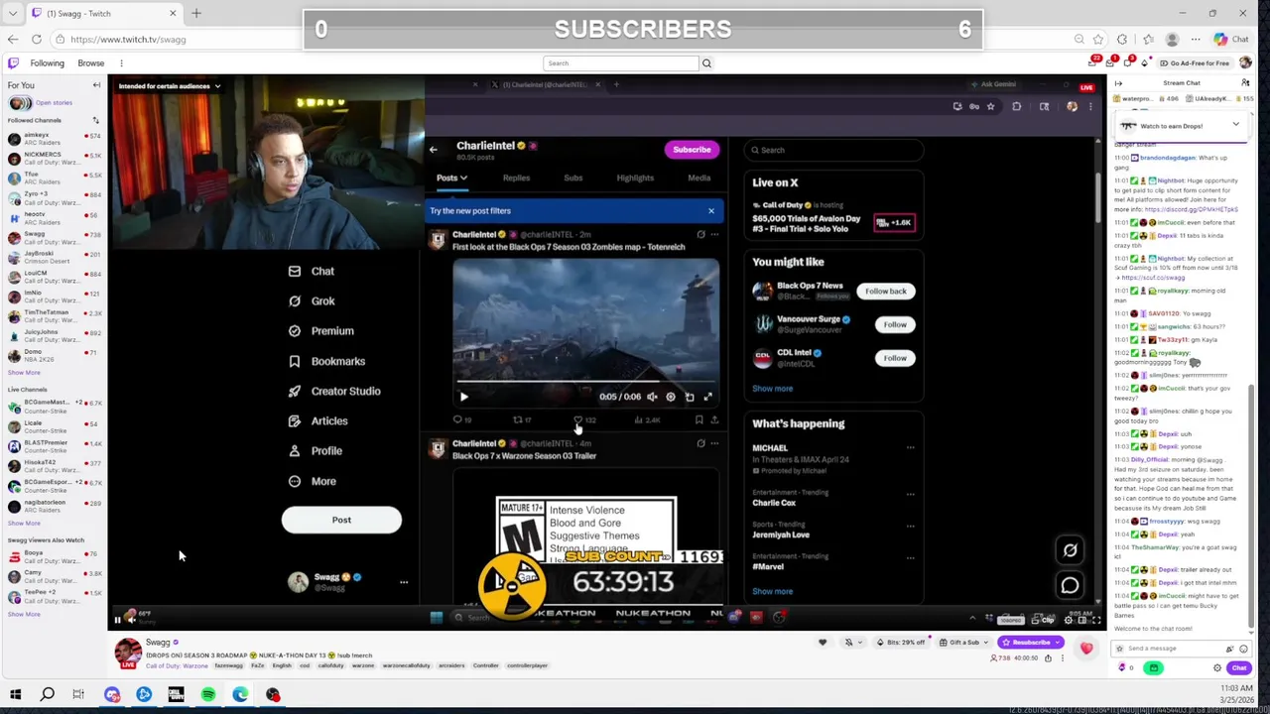
Task: Enter fullscreen on the video player
Action: 1096,620
